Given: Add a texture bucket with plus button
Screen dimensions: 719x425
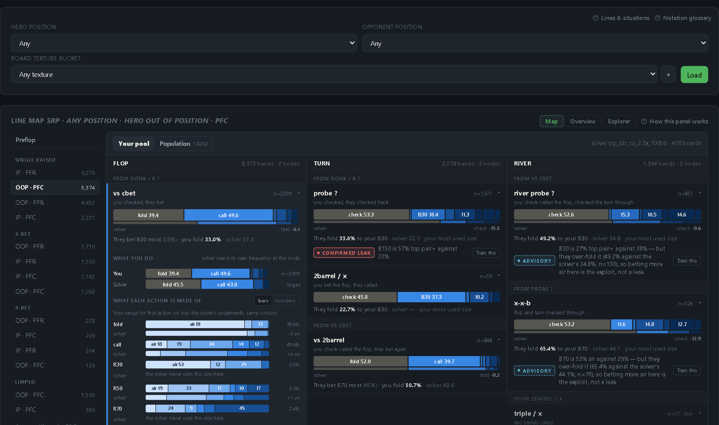Looking at the screenshot, I should point(668,75).
